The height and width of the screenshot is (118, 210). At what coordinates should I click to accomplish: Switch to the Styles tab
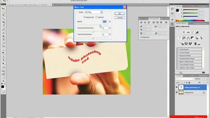point(196,6)
